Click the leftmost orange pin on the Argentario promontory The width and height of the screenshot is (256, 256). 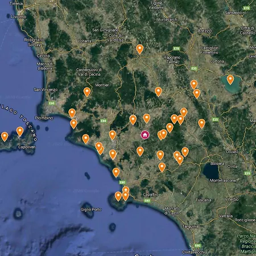[118, 196]
